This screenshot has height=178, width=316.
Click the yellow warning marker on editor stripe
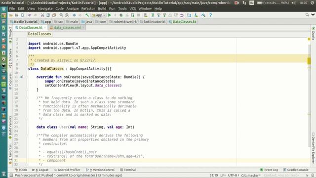click(x=309, y=61)
